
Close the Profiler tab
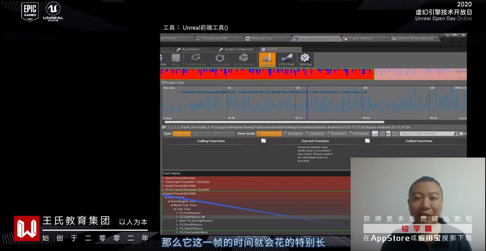pyautogui.click(x=299, y=49)
